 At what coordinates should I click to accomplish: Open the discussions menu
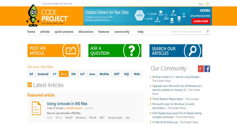(x=86, y=32)
